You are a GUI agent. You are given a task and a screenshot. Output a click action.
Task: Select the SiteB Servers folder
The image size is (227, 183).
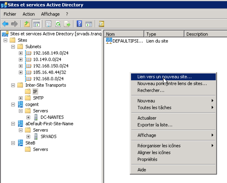point(40,149)
